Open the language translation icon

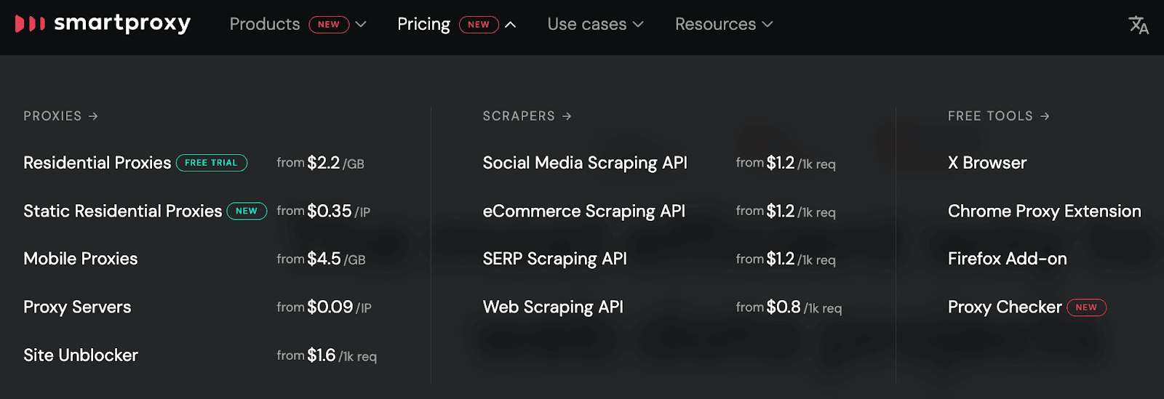coord(1139,25)
